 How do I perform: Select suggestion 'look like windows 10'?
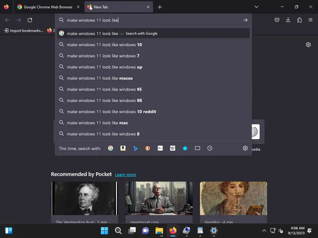pos(153,45)
